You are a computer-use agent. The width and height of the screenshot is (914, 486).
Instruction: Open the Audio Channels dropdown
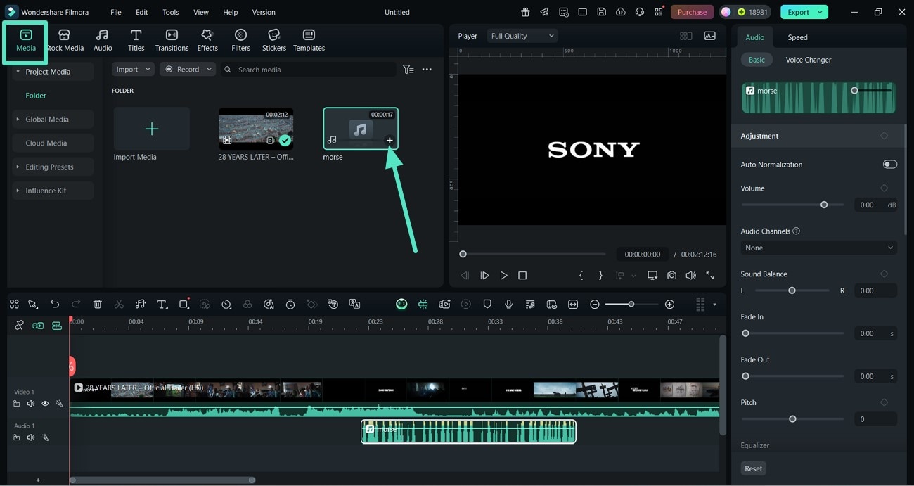coord(818,248)
